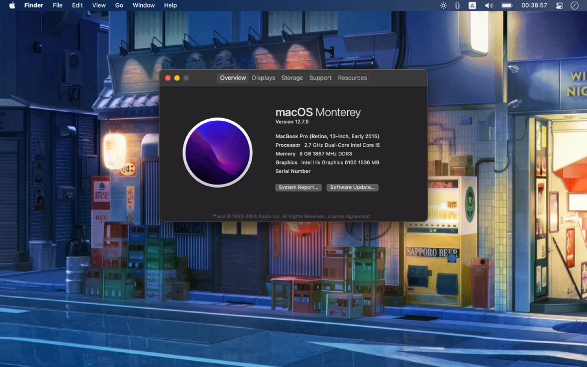Open the View menu

[x=99, y=5]
